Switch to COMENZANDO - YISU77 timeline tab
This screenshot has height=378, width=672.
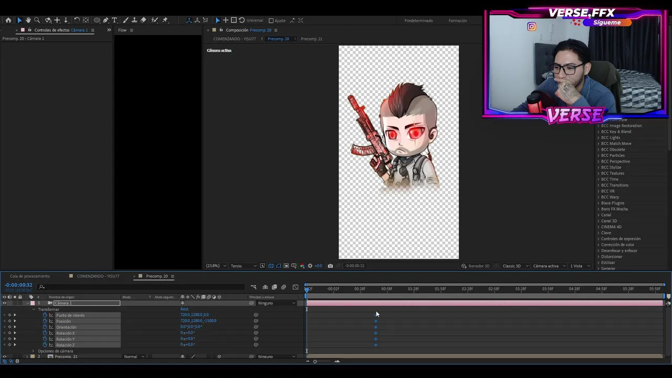point(98,276)
